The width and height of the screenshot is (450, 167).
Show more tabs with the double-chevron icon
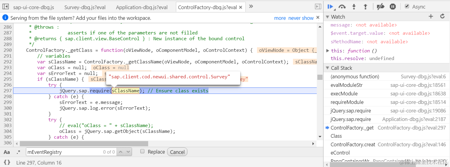[251, 6]
